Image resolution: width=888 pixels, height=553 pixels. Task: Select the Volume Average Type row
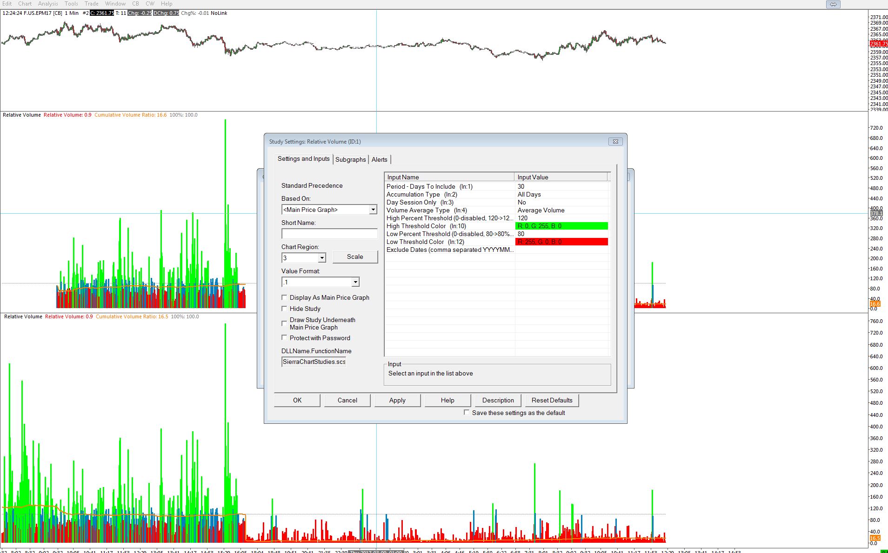click(497, 211)
